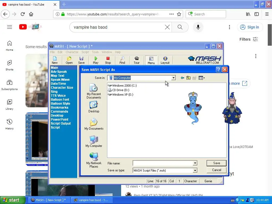Open Shorts in the YouTube sidebar
This screenshot has width=272, height=204.
click(9, 65)
